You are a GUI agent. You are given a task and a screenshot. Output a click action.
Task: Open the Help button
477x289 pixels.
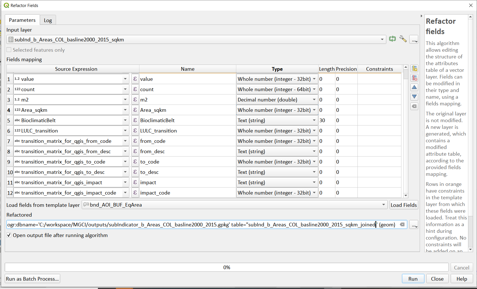click(x=462, y=279)
